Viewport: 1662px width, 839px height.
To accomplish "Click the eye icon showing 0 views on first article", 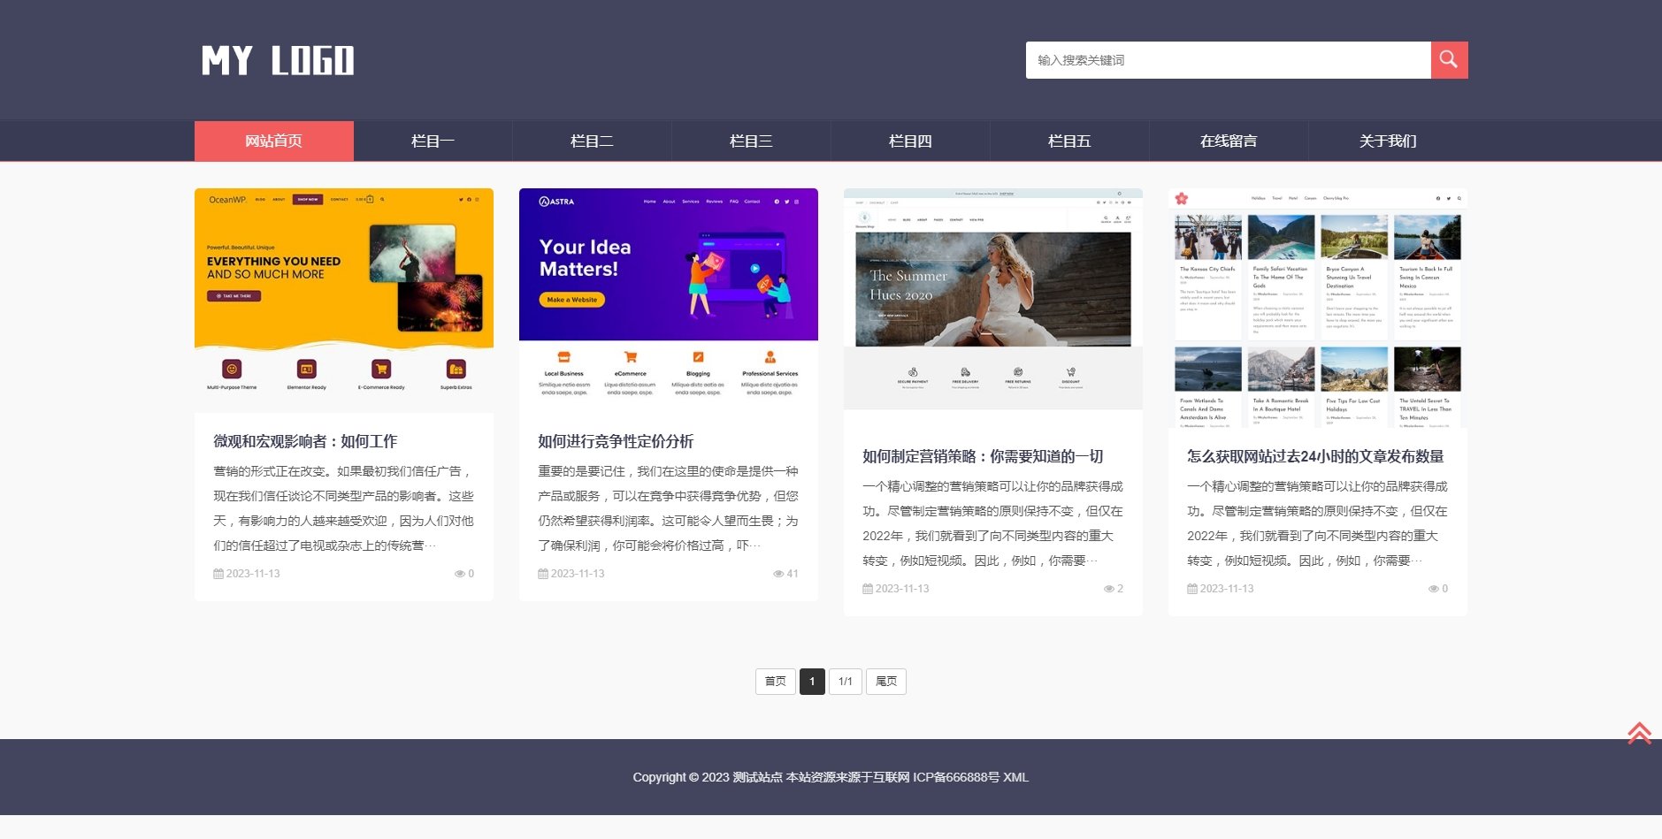I will 463,573.
